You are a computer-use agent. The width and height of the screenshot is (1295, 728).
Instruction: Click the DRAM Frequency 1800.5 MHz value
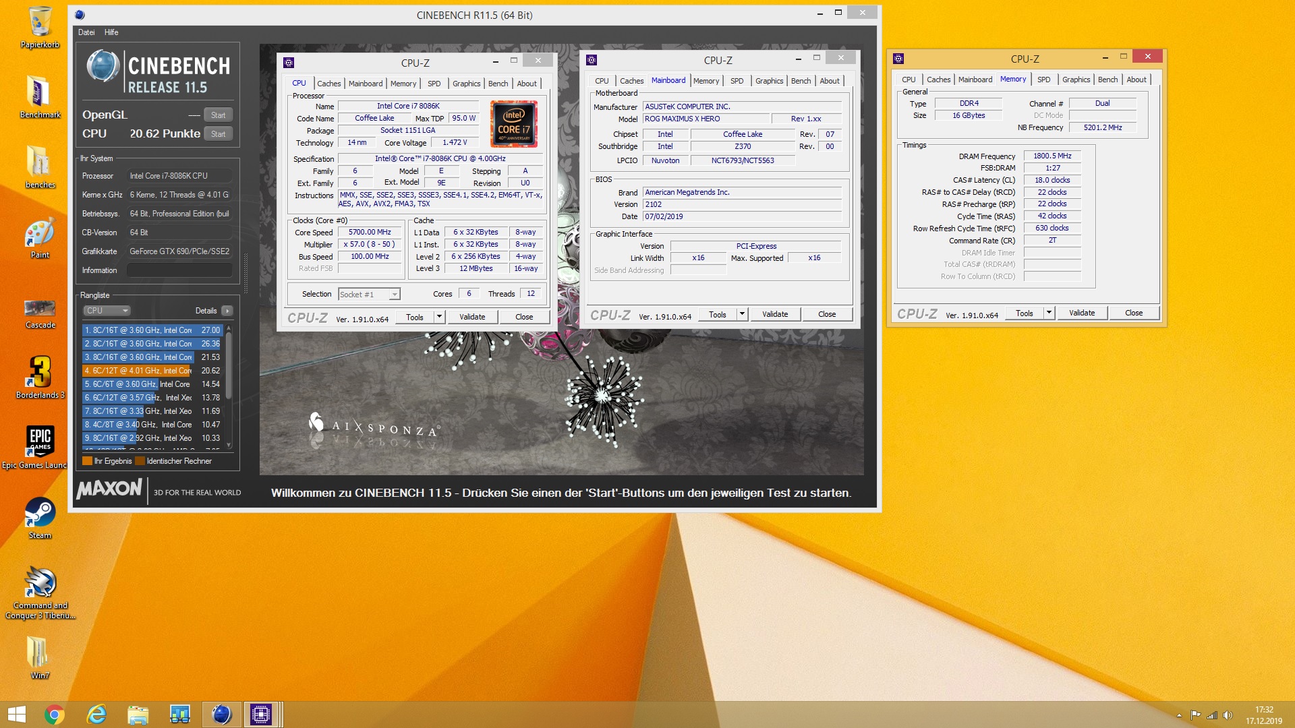(1052, 156)
